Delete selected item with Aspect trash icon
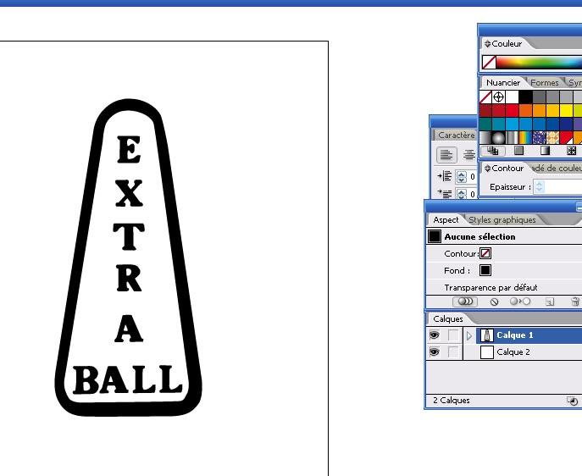The width and height of the screenshot is (582, 476). [x=575, y=302]
